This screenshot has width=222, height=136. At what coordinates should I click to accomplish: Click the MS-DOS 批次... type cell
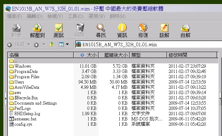pyautogui.click(x=147, y=119)
